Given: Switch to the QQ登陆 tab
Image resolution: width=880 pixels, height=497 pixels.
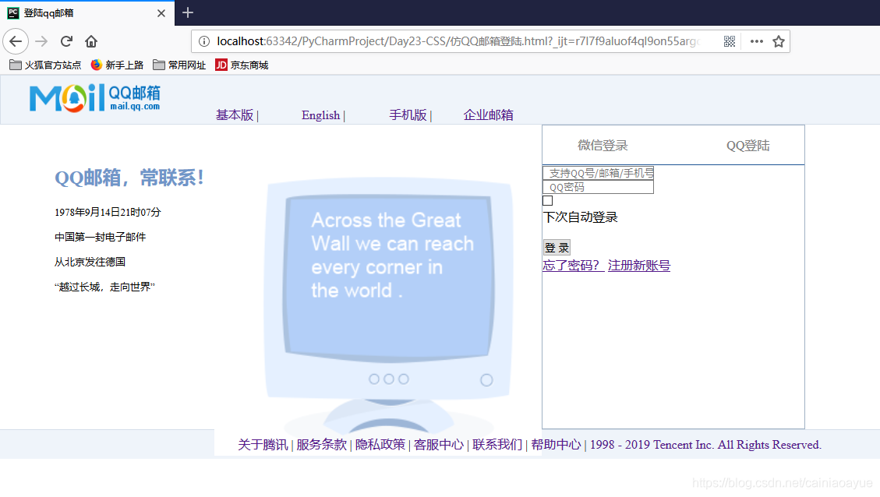Looking at the screenshot, I should 748,146.
